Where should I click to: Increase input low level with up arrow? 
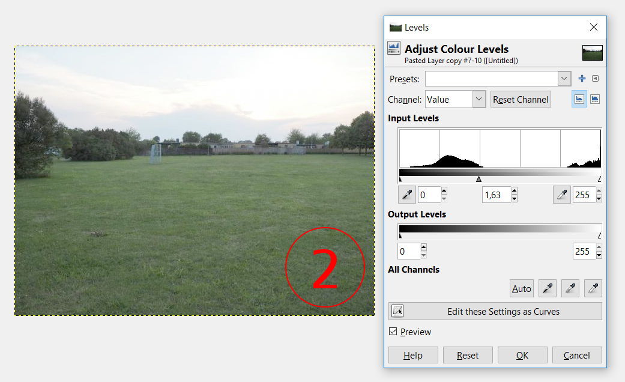444,190
